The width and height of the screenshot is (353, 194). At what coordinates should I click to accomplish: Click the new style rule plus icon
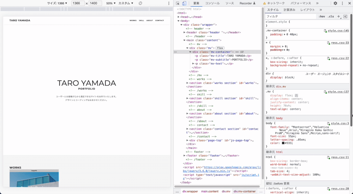[339, 17]
